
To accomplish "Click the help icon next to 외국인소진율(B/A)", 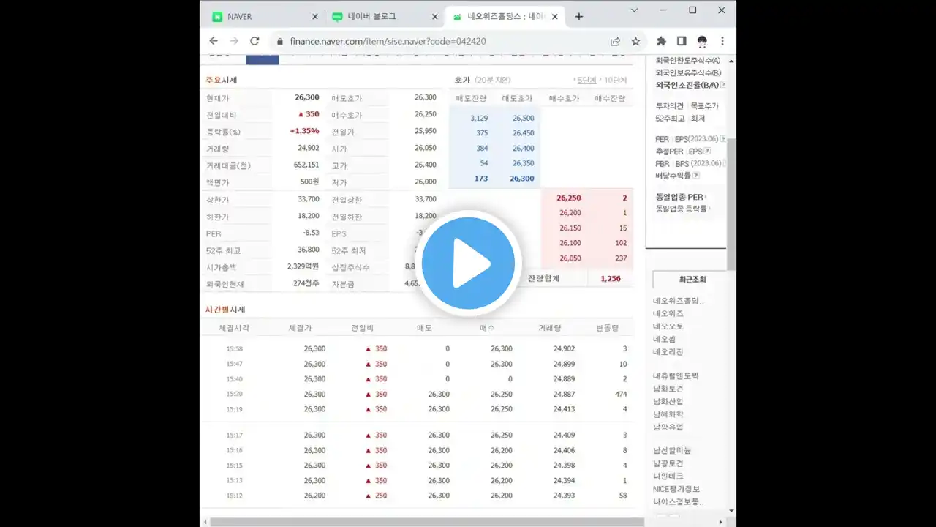I will click(x=723, y=85).
